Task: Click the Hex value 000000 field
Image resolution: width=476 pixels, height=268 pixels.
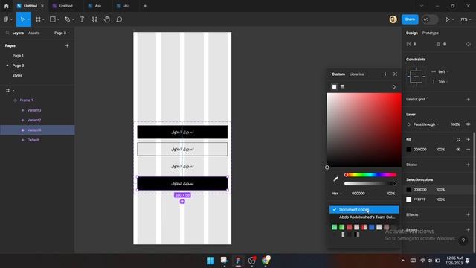Action: (358, 194)
